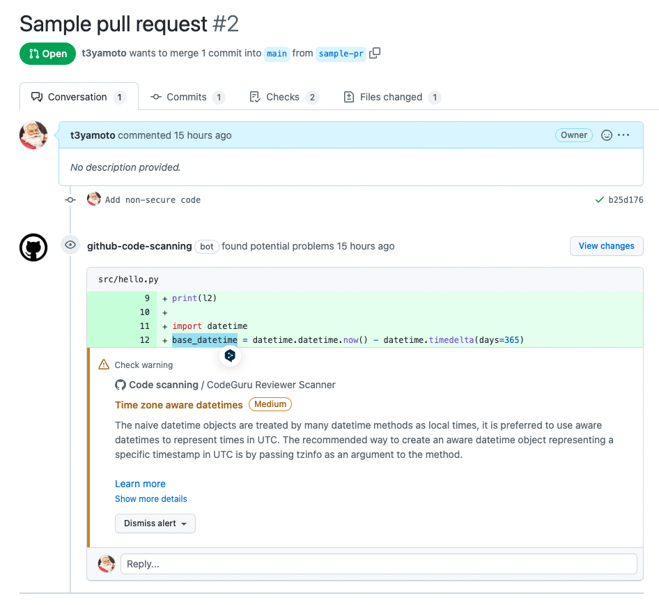Click the import datetime code line

coord(210,326)
